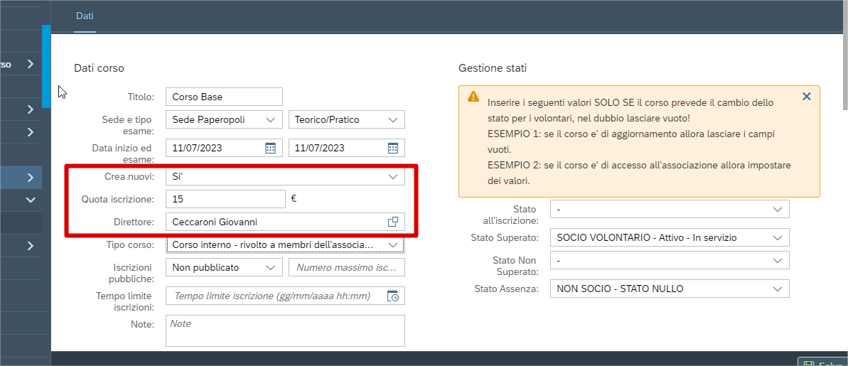Click the Titolo input field
848x366 pixels.
coord(223,97)
